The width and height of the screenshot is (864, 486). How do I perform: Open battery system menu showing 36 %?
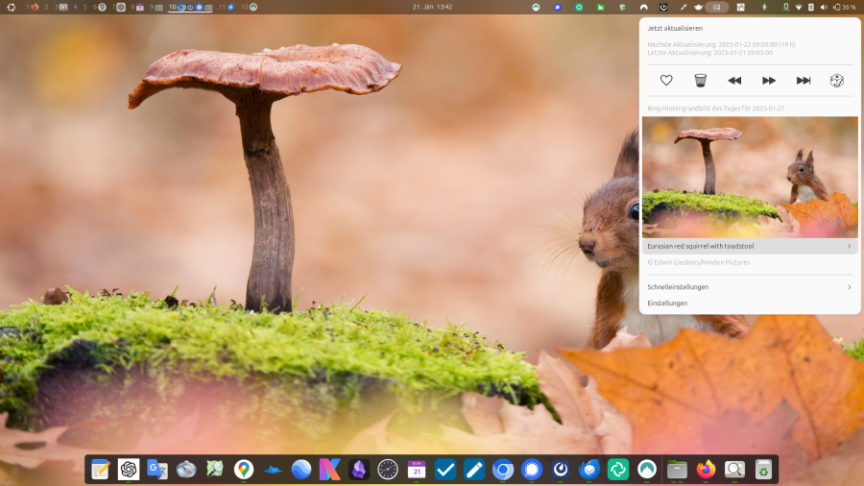tap(844, 7)
